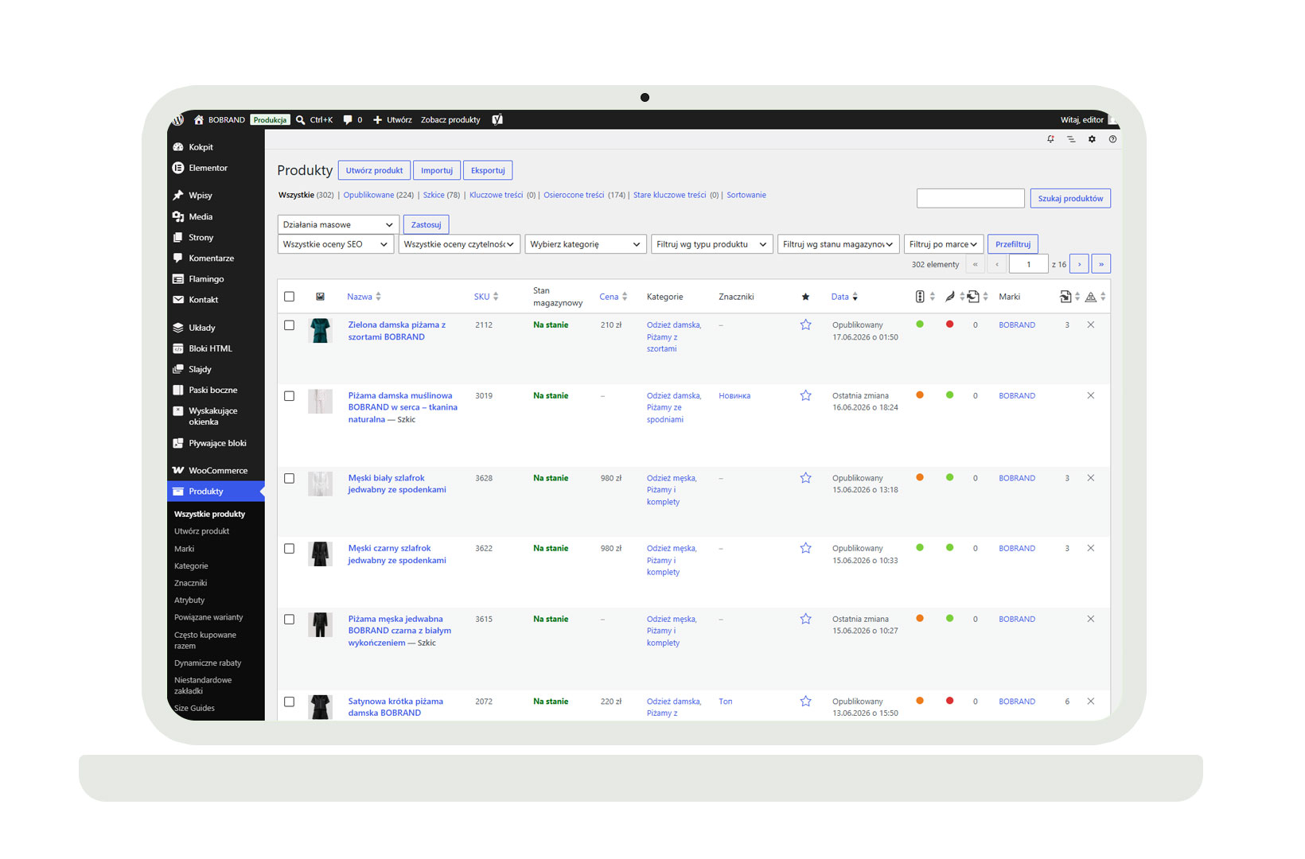The image size is (1305, 859).
Task: Click the orange SEO dot for Męski biały szlafrok
Action: (920, 477)
